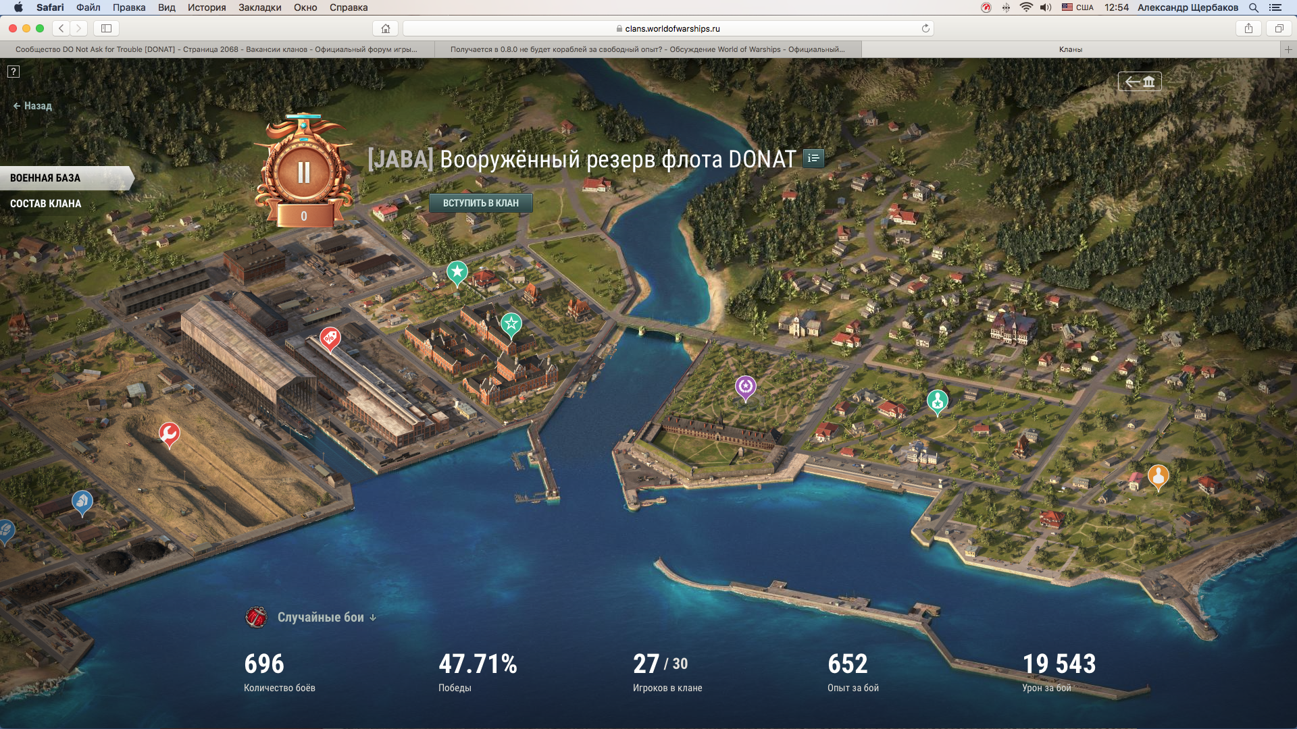
Task: Click the Wi-Fi status icon
Action: coord(1026,7)
